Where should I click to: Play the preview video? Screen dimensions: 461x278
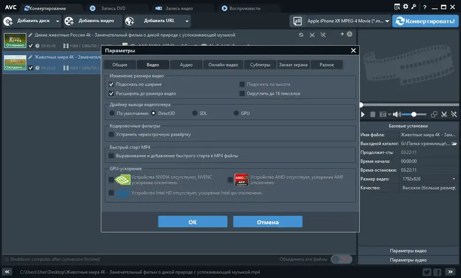click(363, 114)
